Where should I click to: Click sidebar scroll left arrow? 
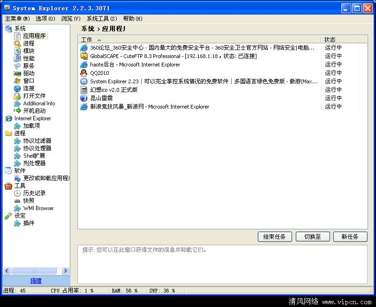[x=7, y=270]
